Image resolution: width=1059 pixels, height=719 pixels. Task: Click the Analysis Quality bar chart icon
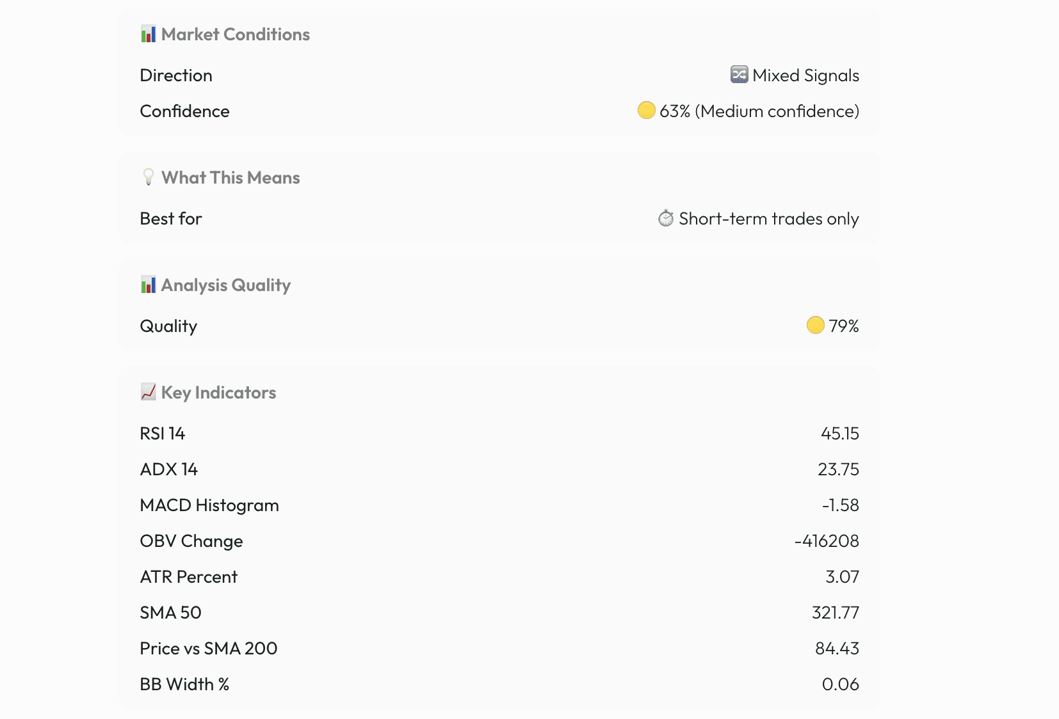[x=148, y=285]
